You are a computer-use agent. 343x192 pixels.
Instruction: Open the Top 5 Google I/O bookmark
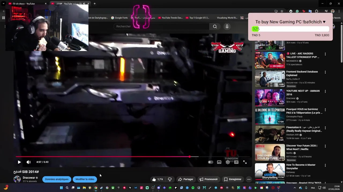197,18
